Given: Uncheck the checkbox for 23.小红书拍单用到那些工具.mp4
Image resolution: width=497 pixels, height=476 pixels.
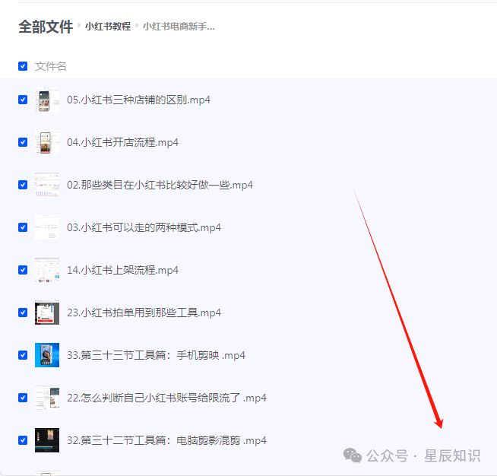Looking at the screenshot, I should pyautogui.click(x=23, y=313).
